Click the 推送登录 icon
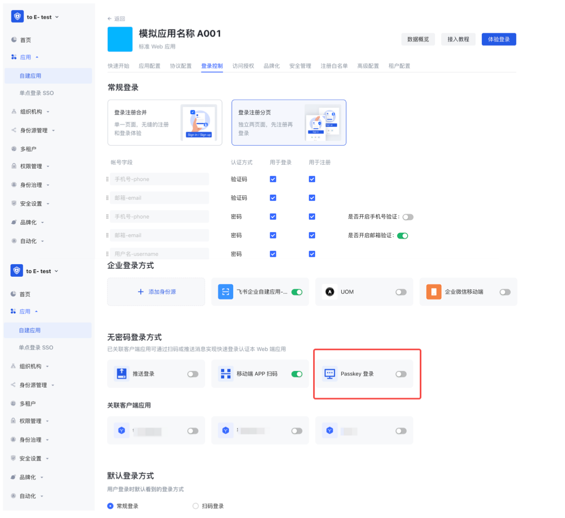Viewport: 565px width, 518px height. [122, 374]
